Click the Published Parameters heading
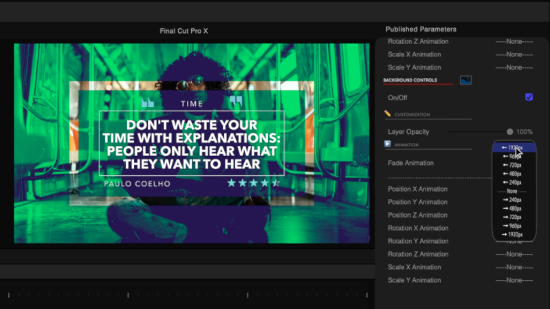The width and height of the screenshot is (550, 309). pos(421,29)
